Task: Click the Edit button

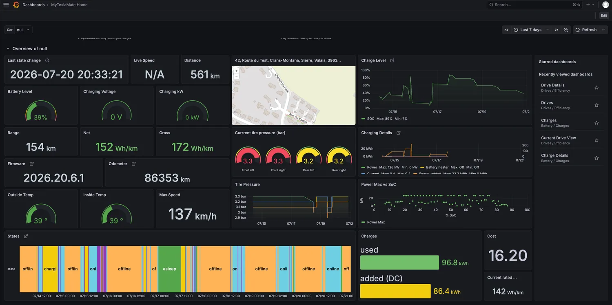Action: click(604, 15)
